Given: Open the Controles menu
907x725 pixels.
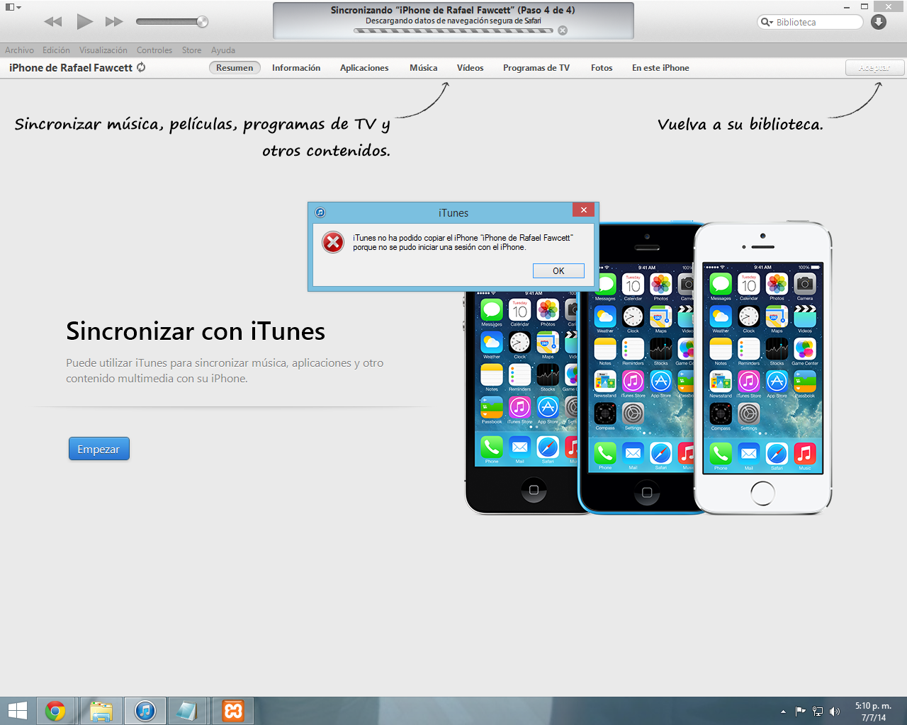Looking at the screenshot, I should pyautogui.click(x=154, y=50).
